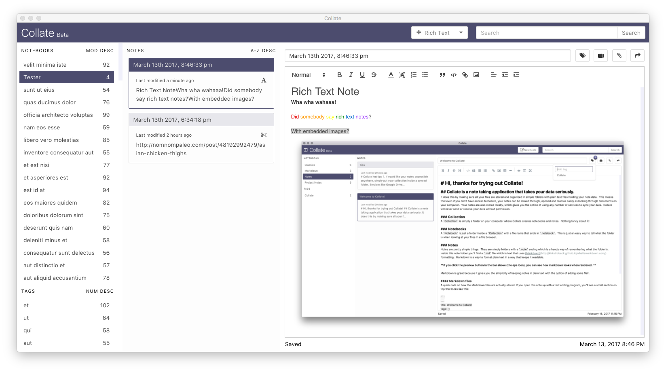Filter by the 'ut' tag
Image resolution: width=666 pixels, height=372 pixels.
coord(67,318)
